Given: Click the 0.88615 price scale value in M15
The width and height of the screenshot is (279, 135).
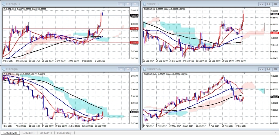Looking at the screenshot, I should pyautogui.click(x=134, y=11).
